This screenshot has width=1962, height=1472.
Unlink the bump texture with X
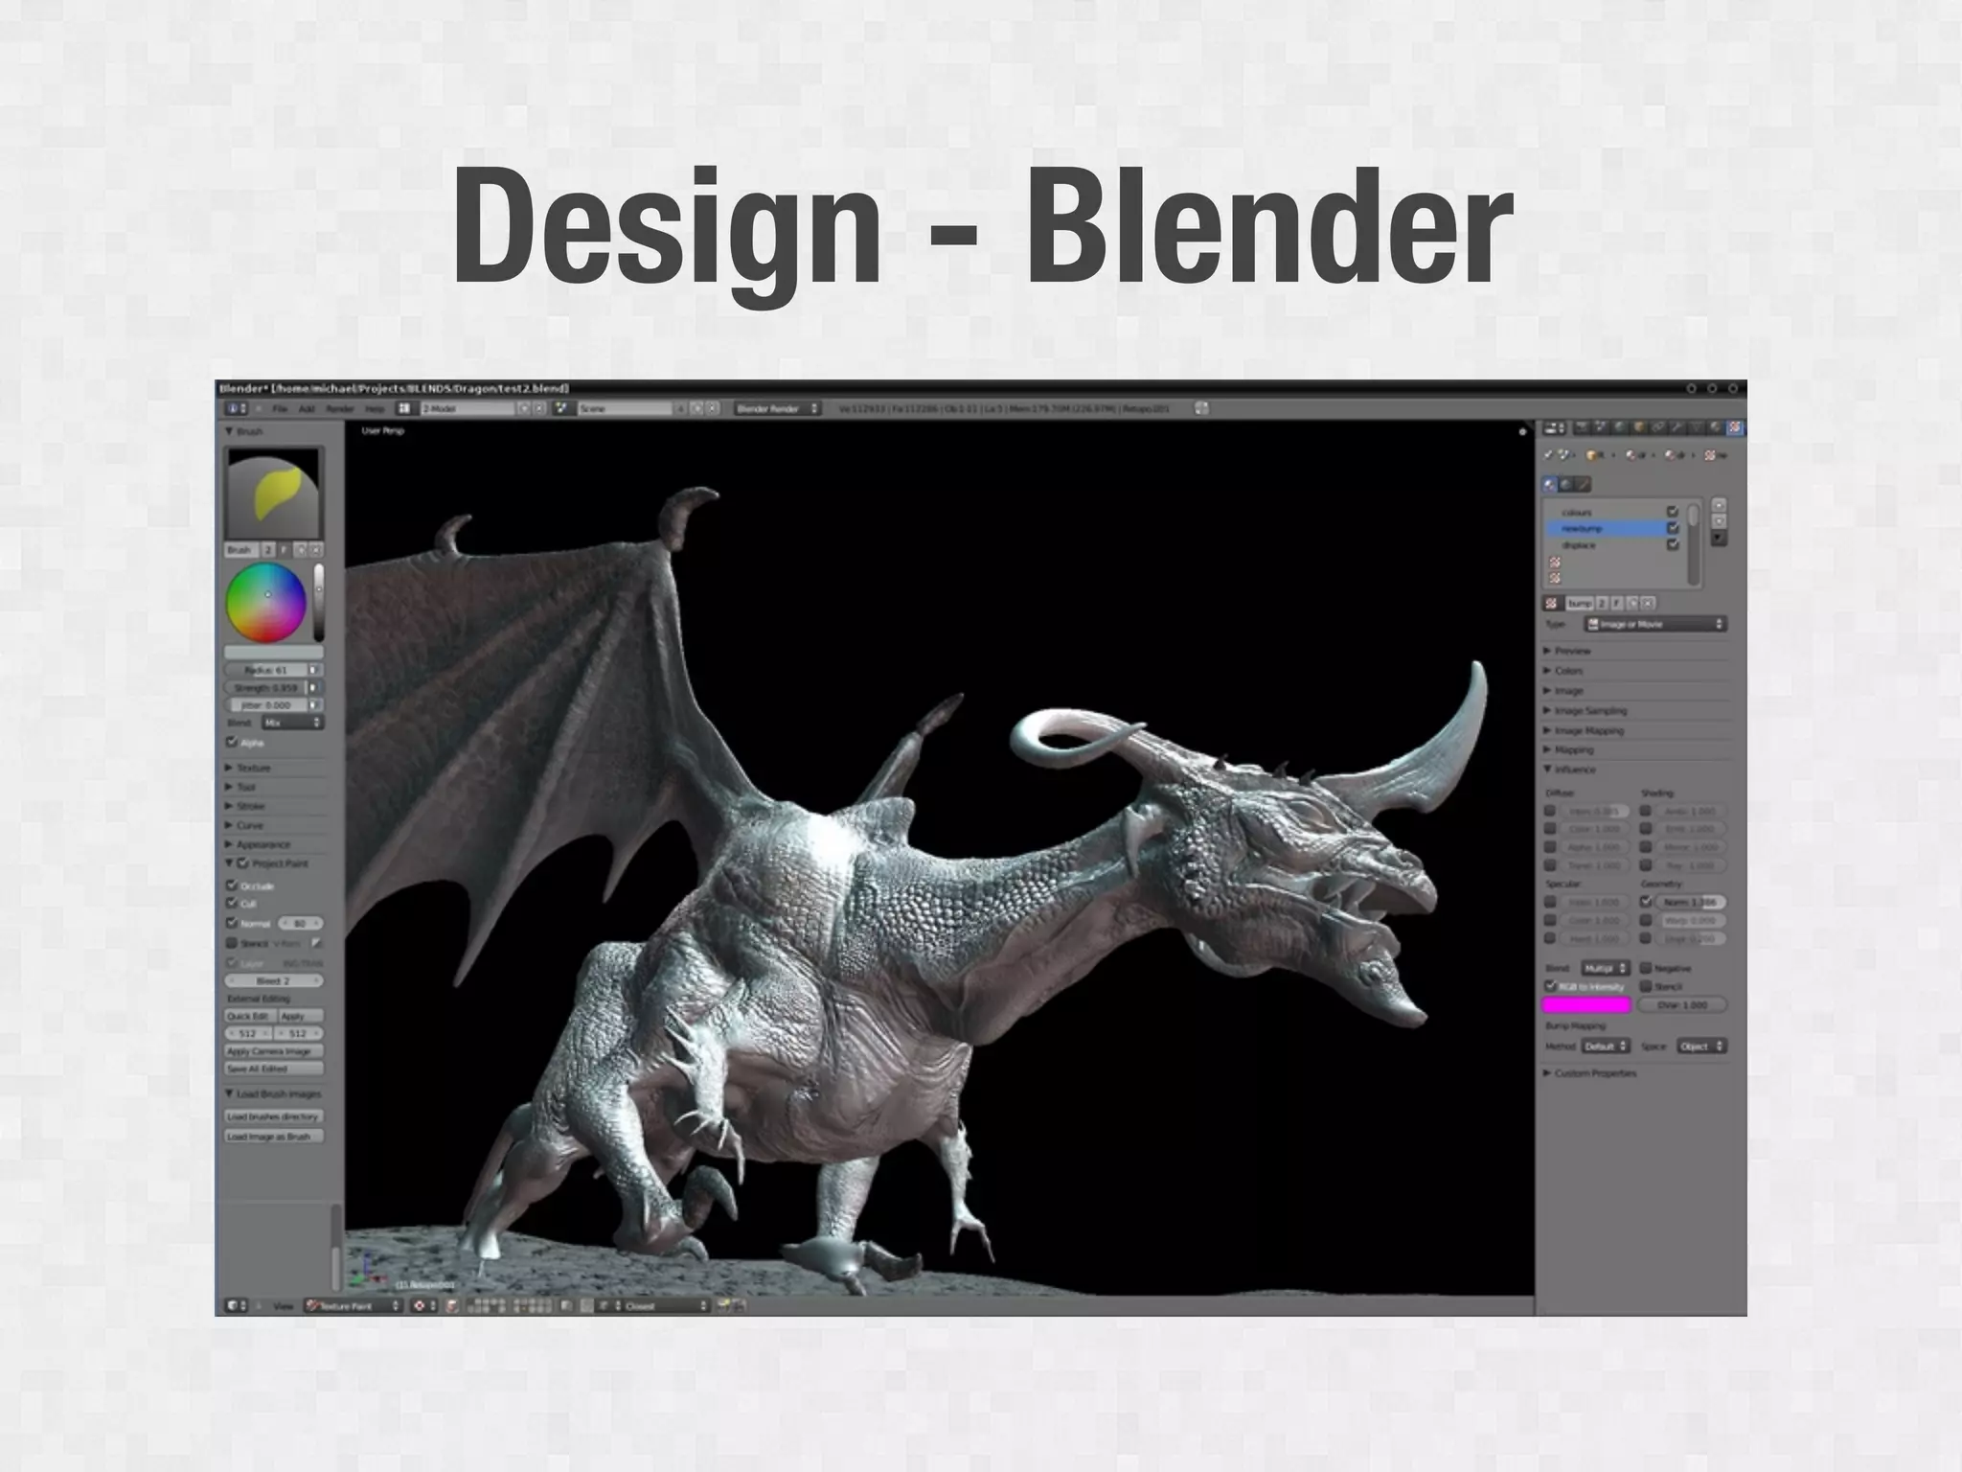pyautogui.click(x=1648, y=603)
